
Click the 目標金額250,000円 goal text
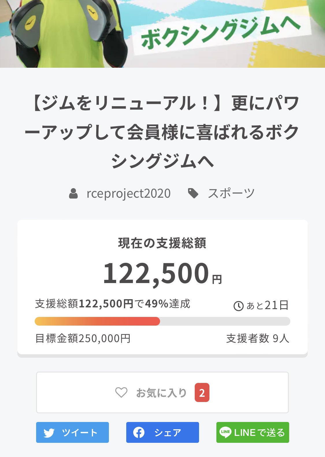click(83, 338)
